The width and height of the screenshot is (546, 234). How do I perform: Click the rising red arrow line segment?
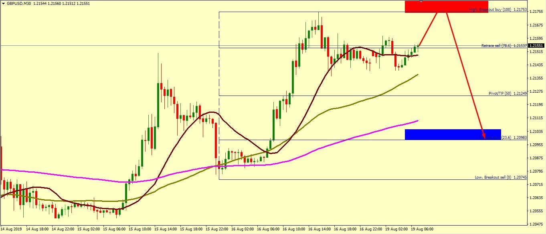(427, 29)
